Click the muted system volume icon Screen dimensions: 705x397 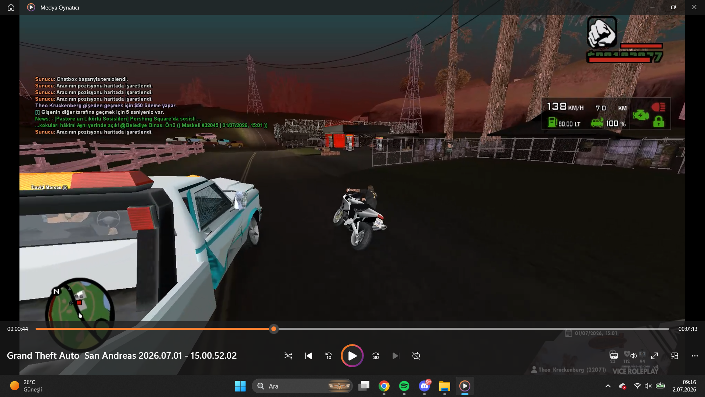[648, 386]
